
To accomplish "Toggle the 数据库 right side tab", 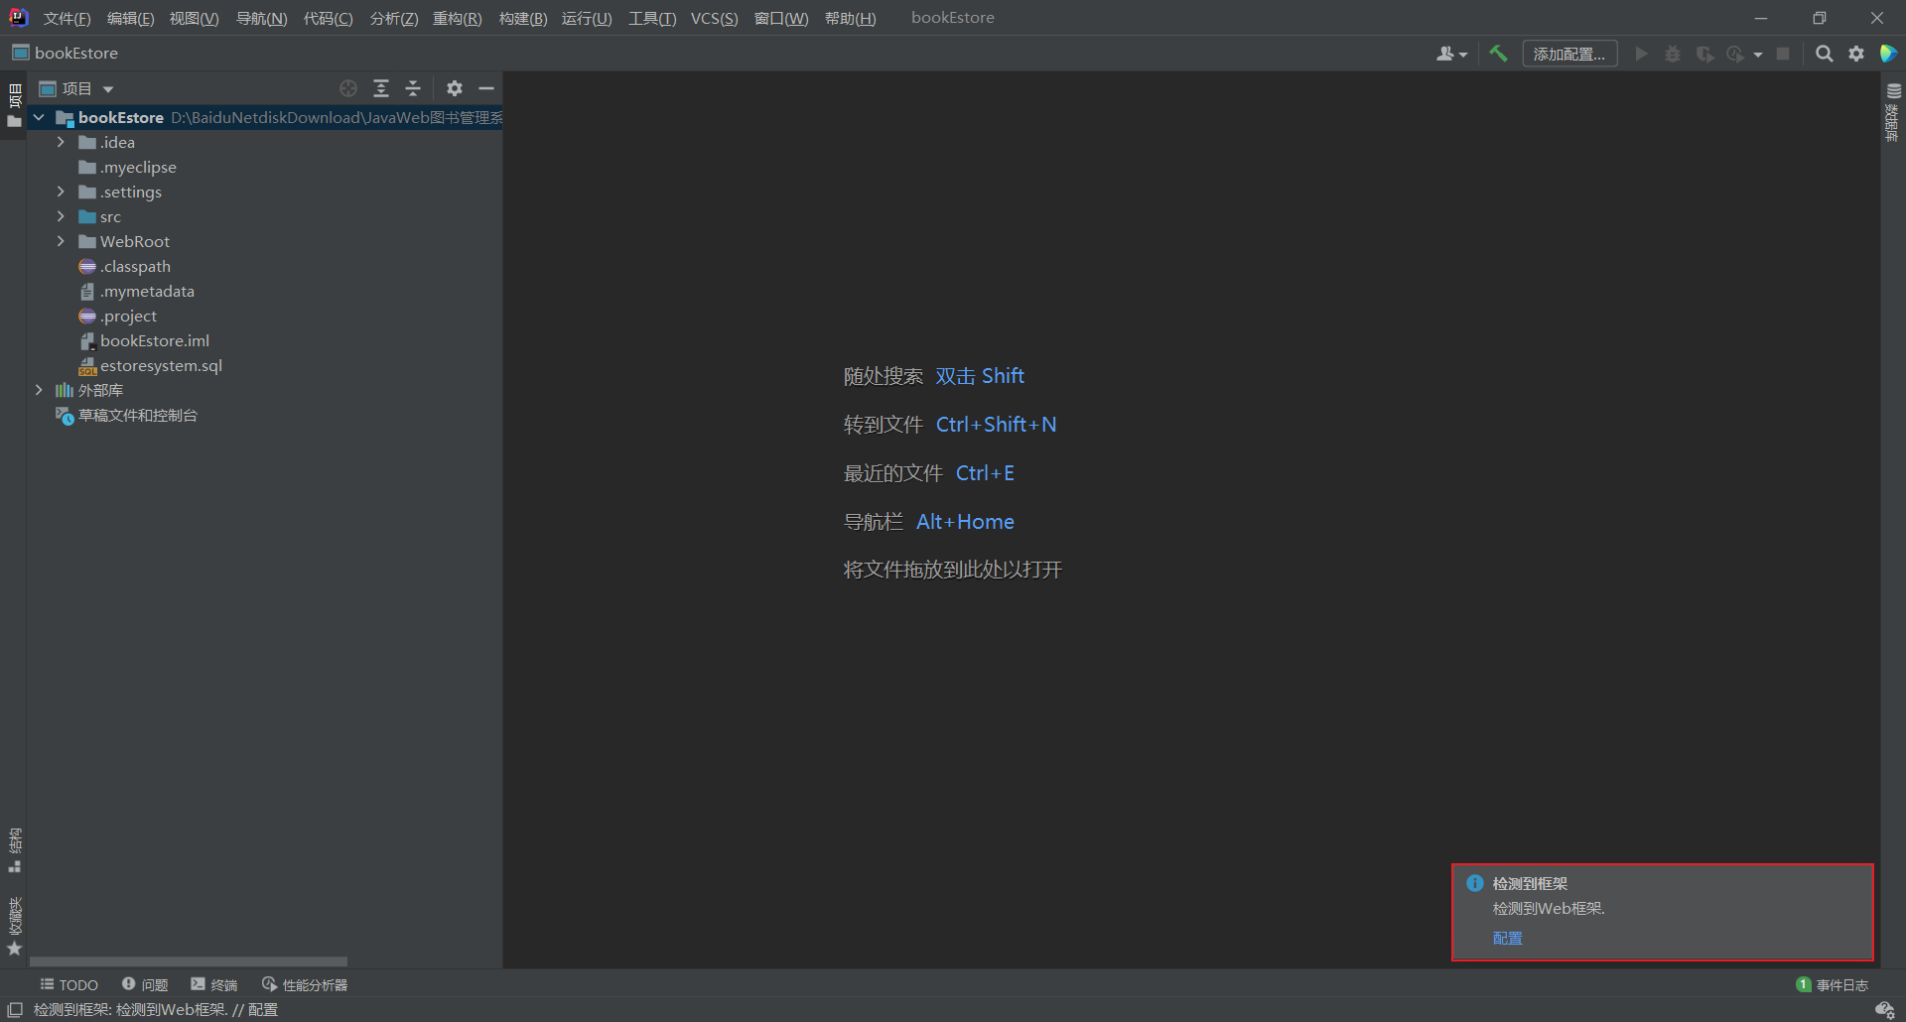I will click(1893, 112).
